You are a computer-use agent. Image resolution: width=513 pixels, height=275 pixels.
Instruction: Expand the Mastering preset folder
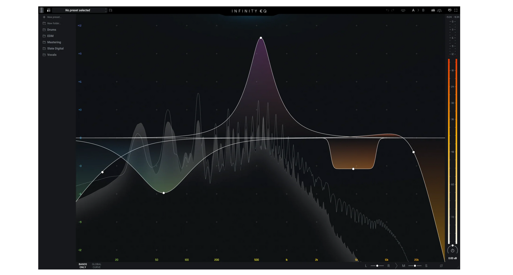coord(54,42)
